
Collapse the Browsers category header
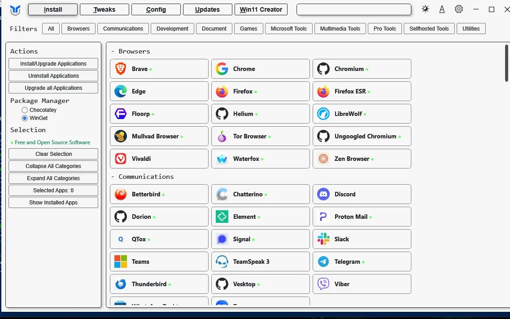tap(131, 51)
